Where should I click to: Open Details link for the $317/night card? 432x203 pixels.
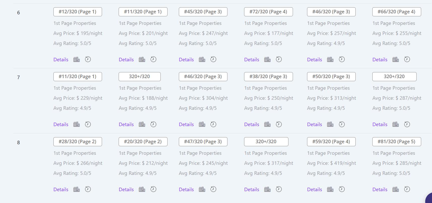click(252, 189)
